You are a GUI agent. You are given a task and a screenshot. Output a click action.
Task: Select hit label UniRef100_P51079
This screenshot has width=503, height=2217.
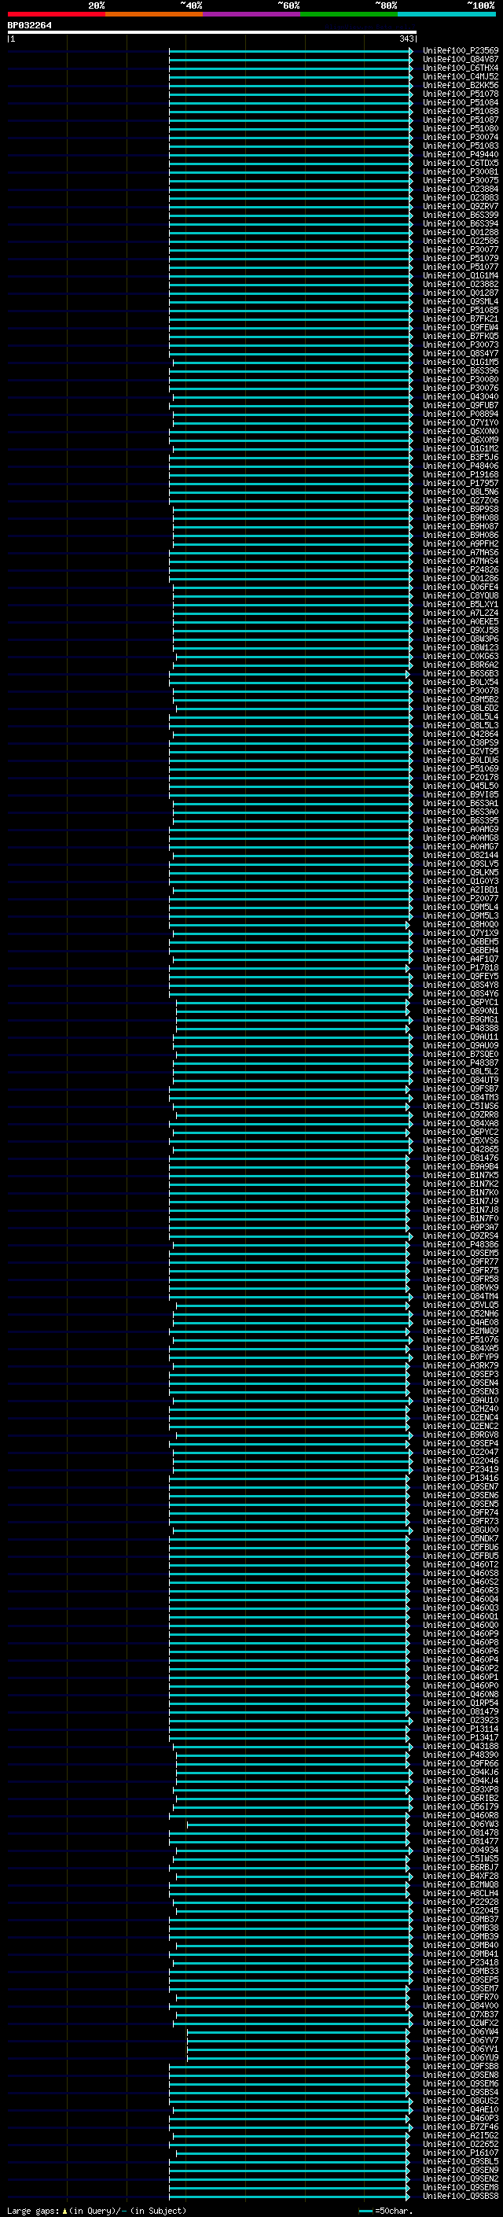(x=461, y=258)
